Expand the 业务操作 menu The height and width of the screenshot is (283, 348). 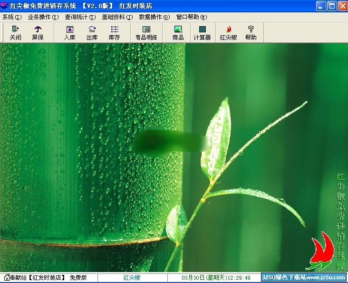point(43,17)
